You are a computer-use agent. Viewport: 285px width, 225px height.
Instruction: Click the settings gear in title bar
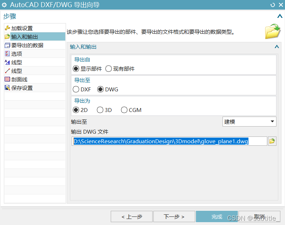[4, 5]
